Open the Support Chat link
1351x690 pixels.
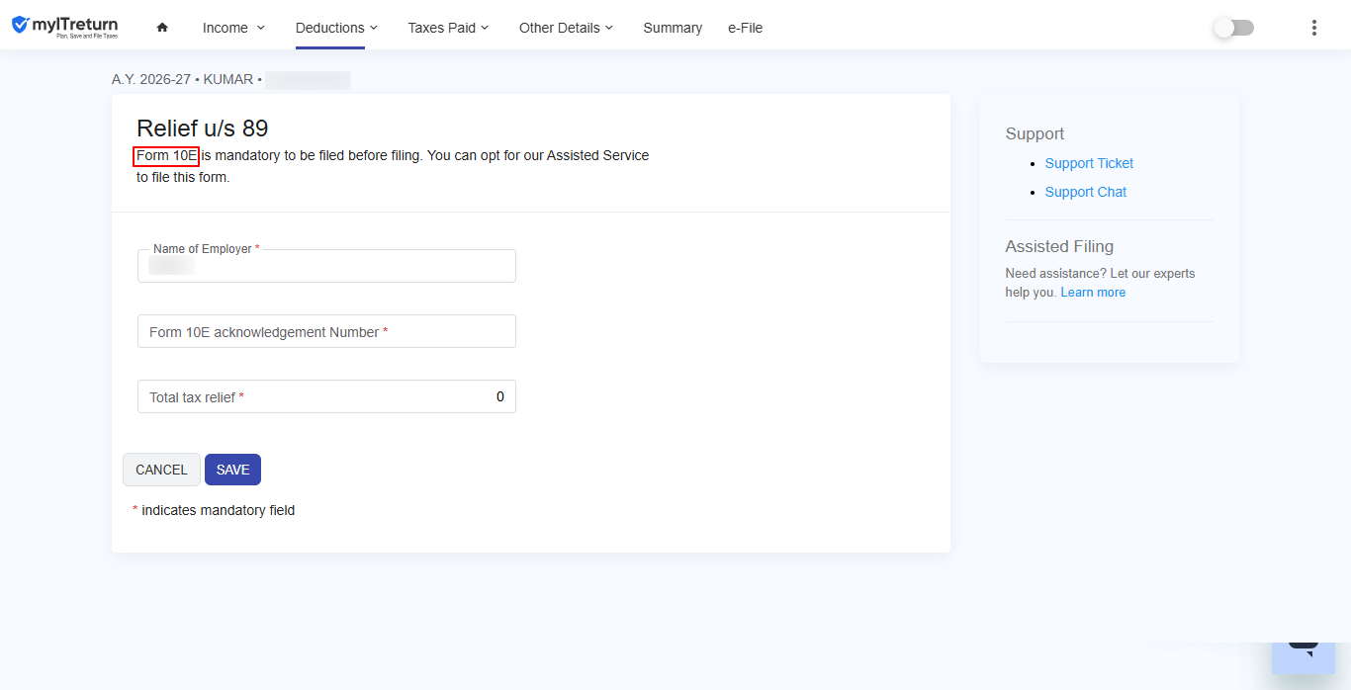[1086, 192]
